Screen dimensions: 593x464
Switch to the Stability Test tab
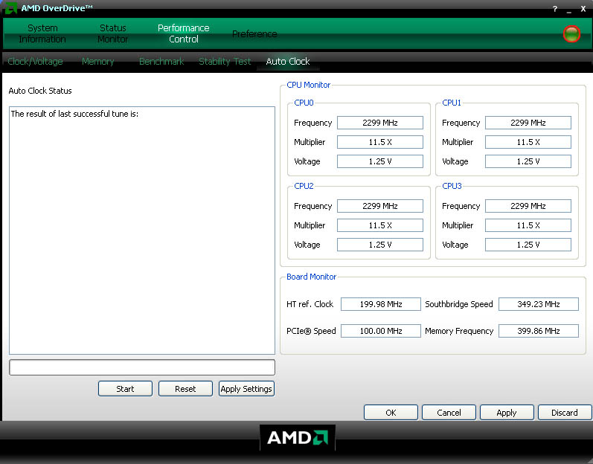tap(225, 62)
